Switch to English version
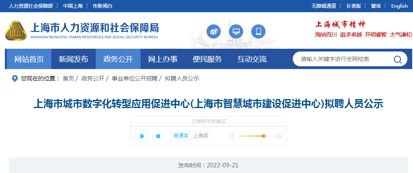 (399, 6)
